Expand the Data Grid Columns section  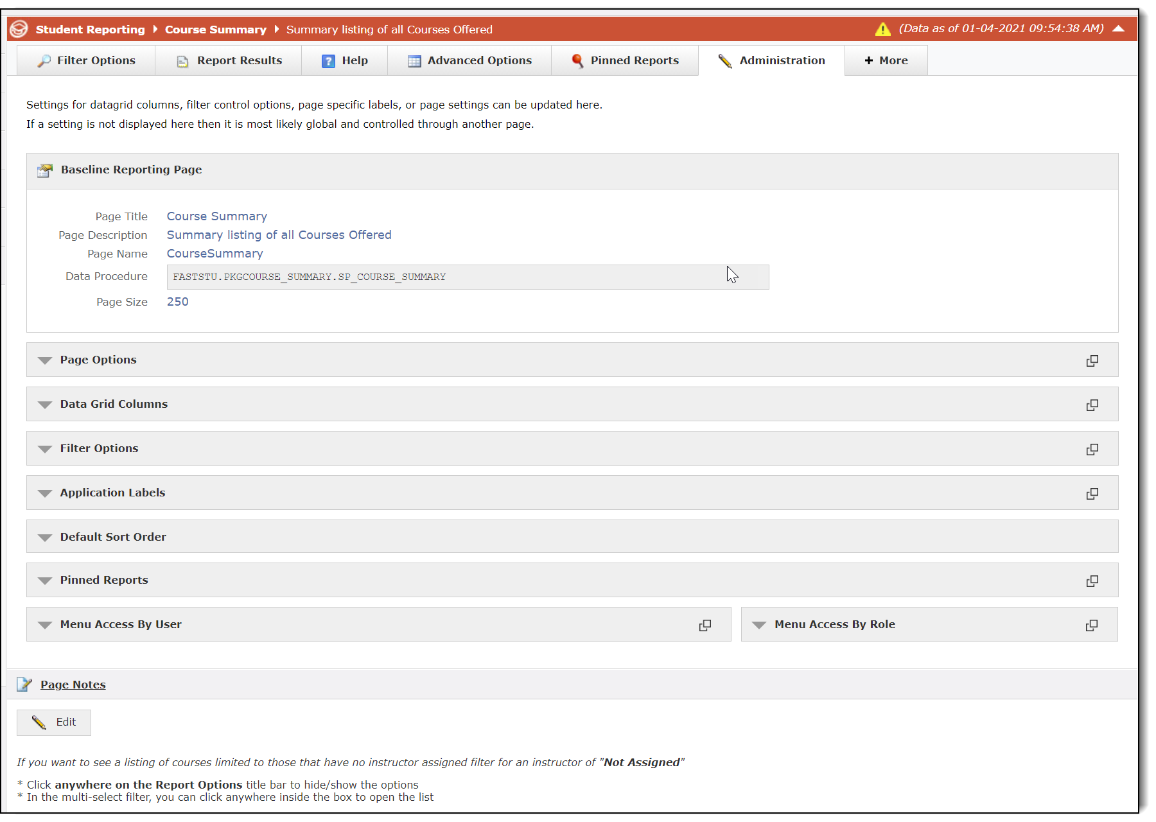click(x=45, y=405)
